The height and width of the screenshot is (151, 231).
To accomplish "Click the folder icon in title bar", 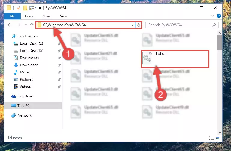I will point(9,8).
